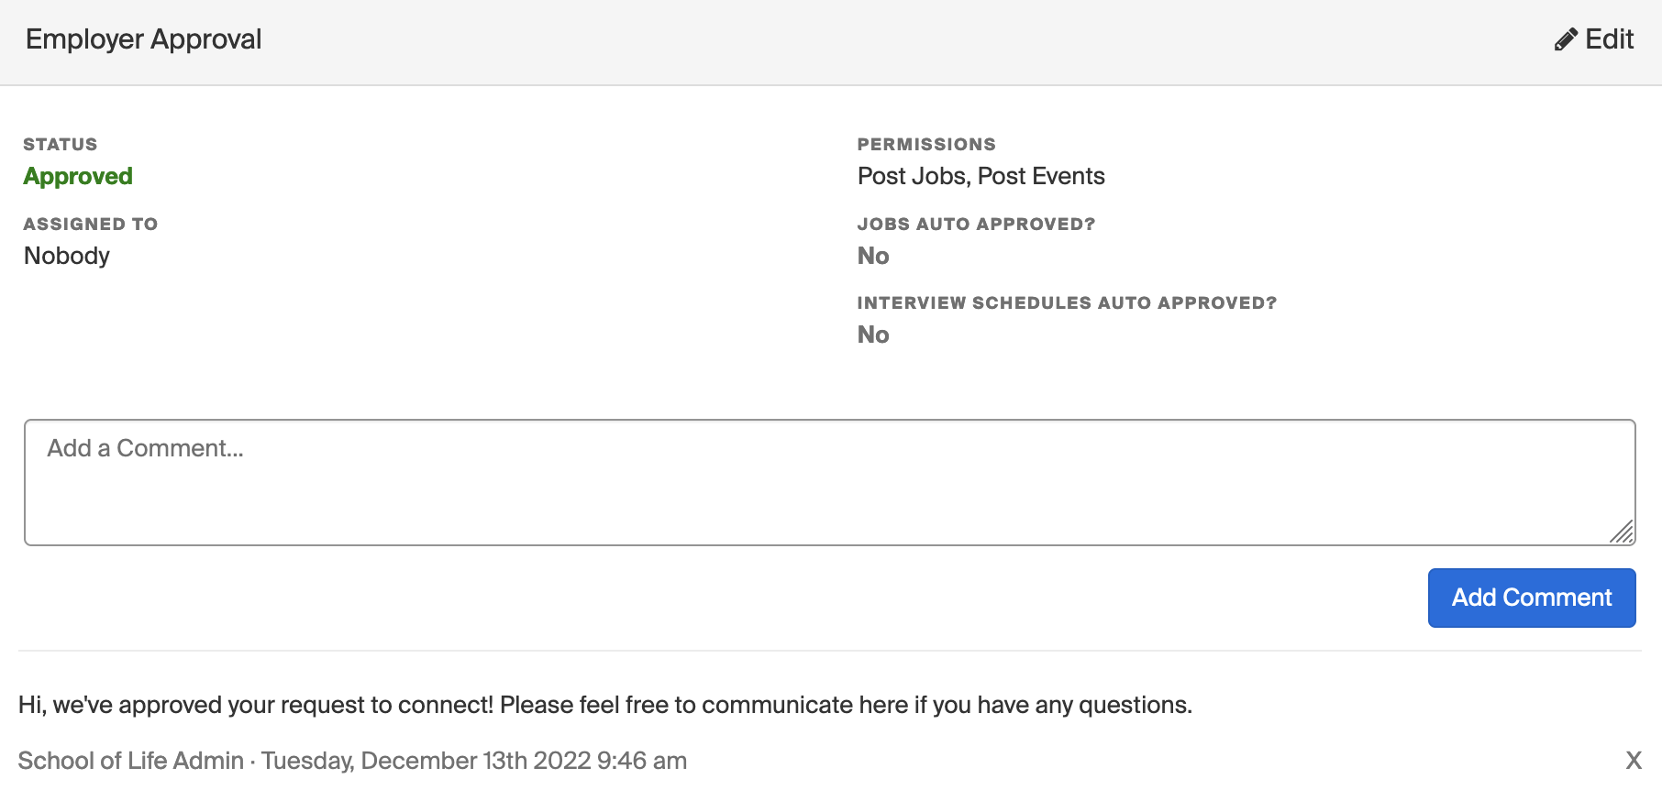1662x812 pixels.
Task: Click the approved request comment message
Action: tap(605, 705)
